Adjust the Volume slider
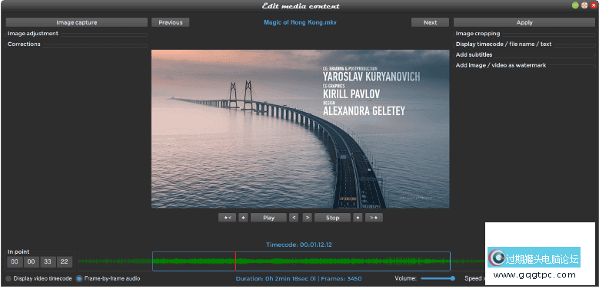Image resolution: width=599 pixels, height=289 pixels. point(438,278)
